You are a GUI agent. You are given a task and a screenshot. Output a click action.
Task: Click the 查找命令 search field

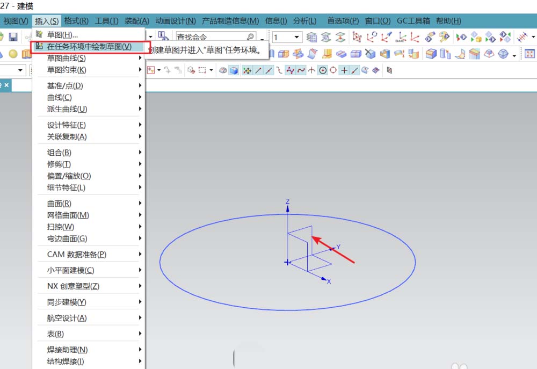(211, 37)
